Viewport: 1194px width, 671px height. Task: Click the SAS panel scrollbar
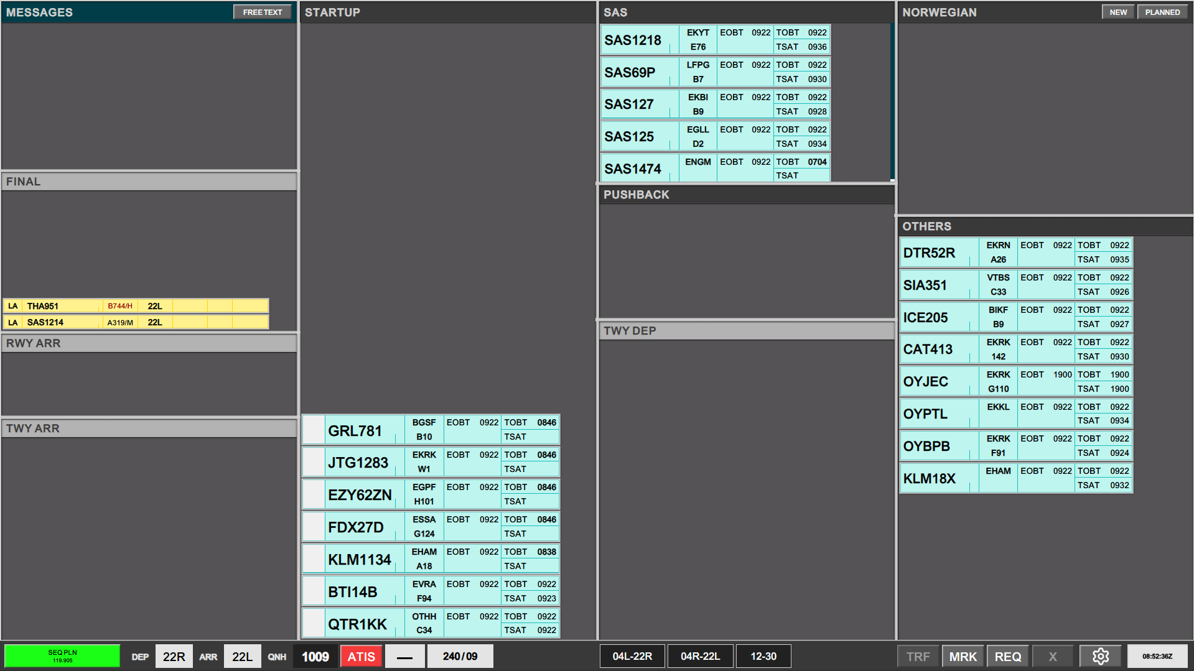pyautogui.click(x=892, y=103)
